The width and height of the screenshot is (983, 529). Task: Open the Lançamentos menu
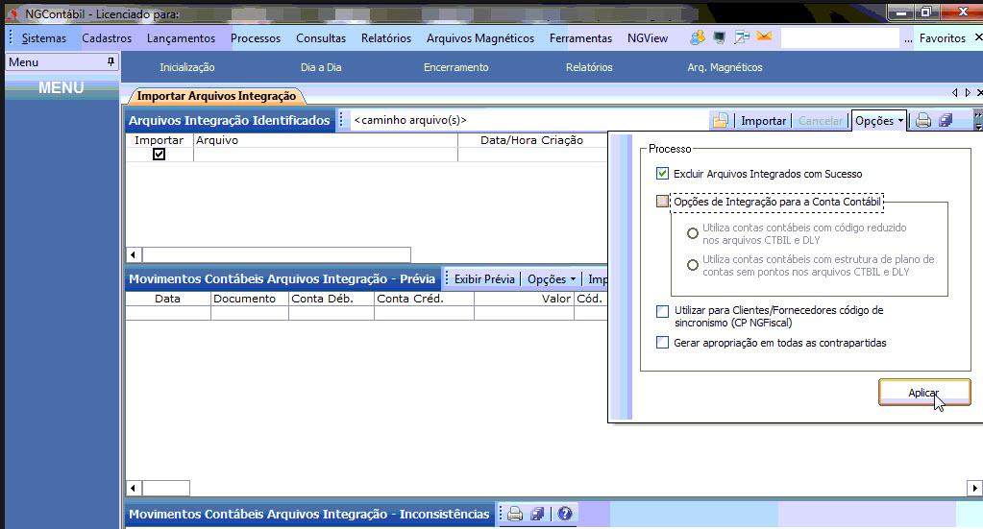tap(181, 38)
